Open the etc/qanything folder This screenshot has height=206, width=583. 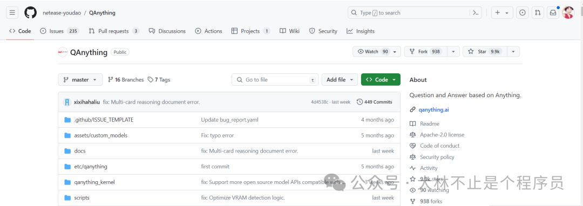coord(91,167)
